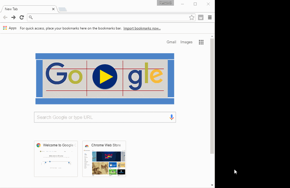
Task: Click Import bookmarks now link
Action: click(142, 28)
